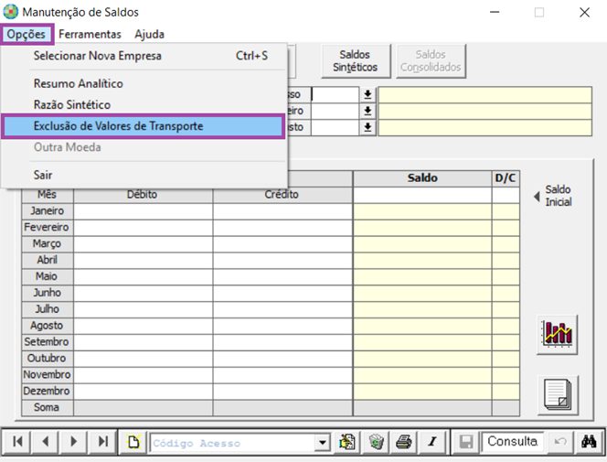Jump to the last record

pyautogui.click(x=102, y=442)
